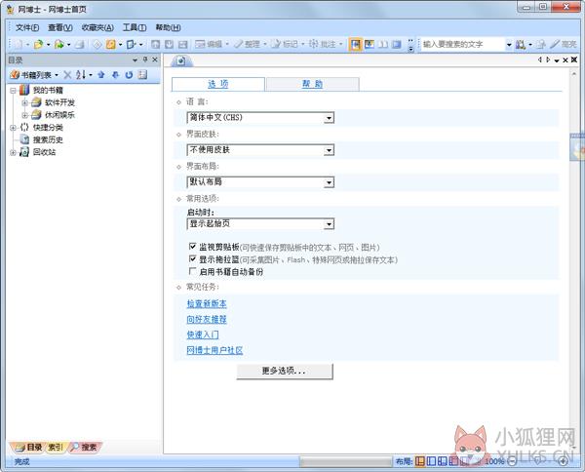This screenshot has width=585, height=472.
Task: Open the 编辑 toolbar menu
Action: point(212,45)
